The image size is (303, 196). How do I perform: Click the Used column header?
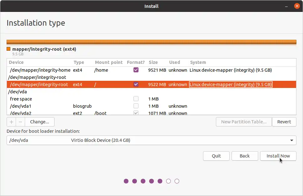click(x=175, y=62)
